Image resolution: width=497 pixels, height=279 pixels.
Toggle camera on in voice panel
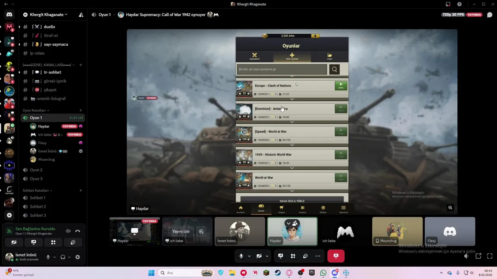[14, 242]
